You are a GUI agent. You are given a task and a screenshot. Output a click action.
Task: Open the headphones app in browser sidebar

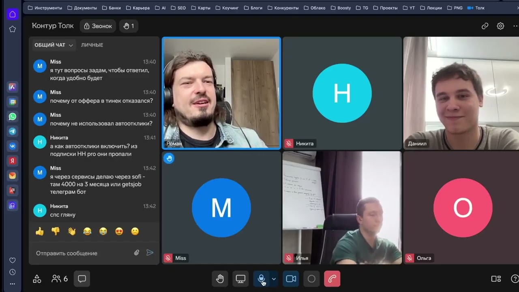coord(13,205)
